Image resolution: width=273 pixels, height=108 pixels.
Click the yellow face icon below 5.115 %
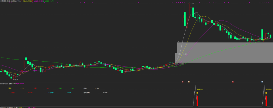(x=266, y=93)
